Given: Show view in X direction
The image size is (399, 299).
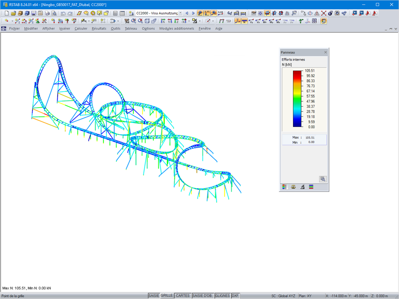Looking at the screenshot, I should [163, 21].
